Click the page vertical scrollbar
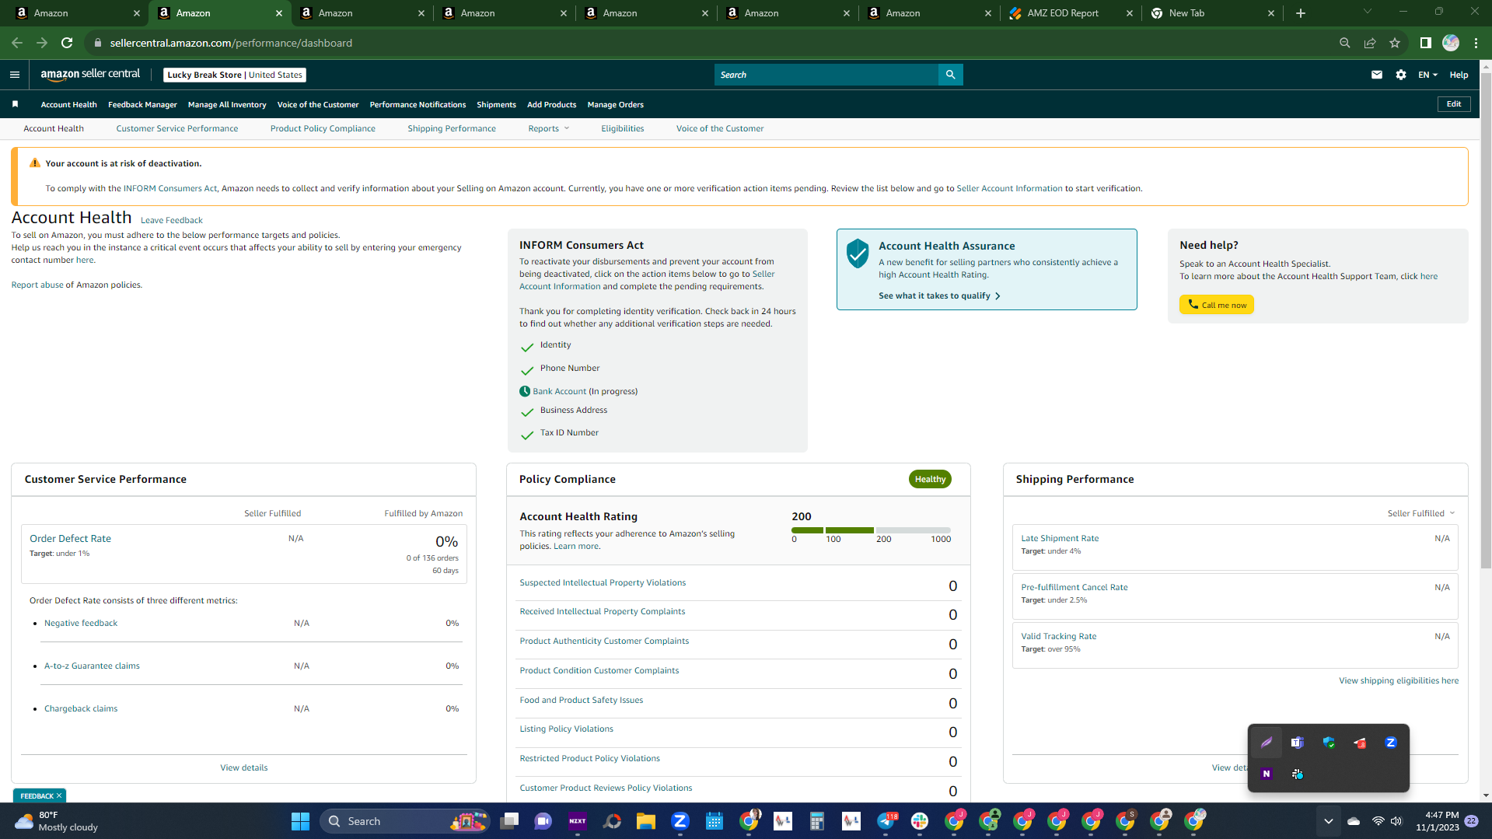This screenshot has width=1492, height=839. (1486, 319)
